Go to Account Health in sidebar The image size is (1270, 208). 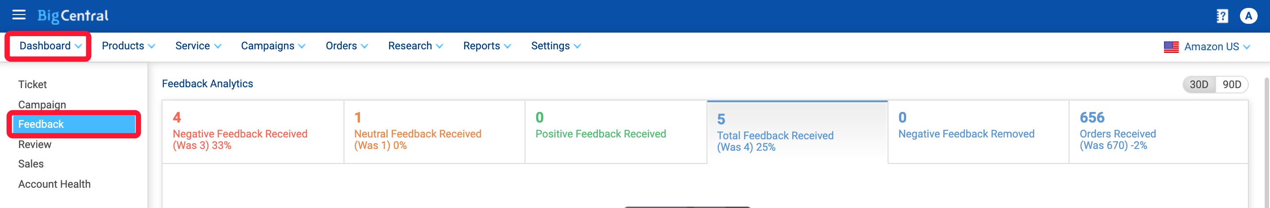pyautogui.click(x=54, y=184)
